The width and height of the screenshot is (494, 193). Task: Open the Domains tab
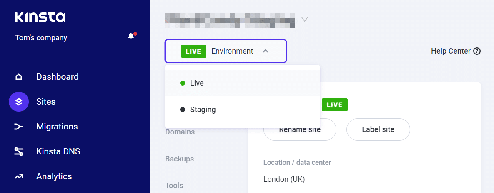[x=180, y=132]
